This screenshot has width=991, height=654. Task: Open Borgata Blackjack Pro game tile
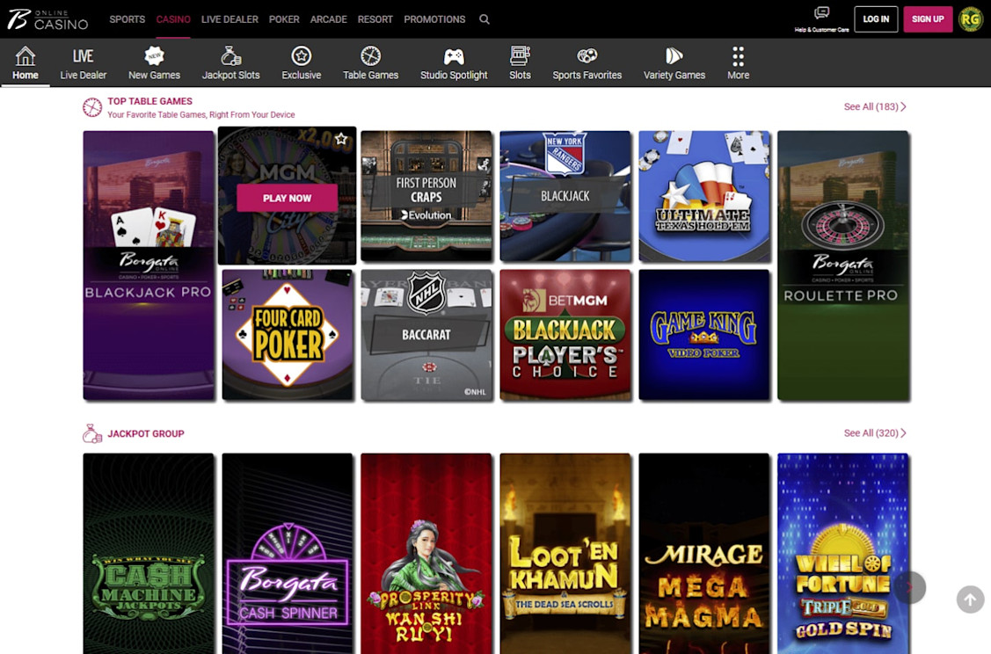149,265
